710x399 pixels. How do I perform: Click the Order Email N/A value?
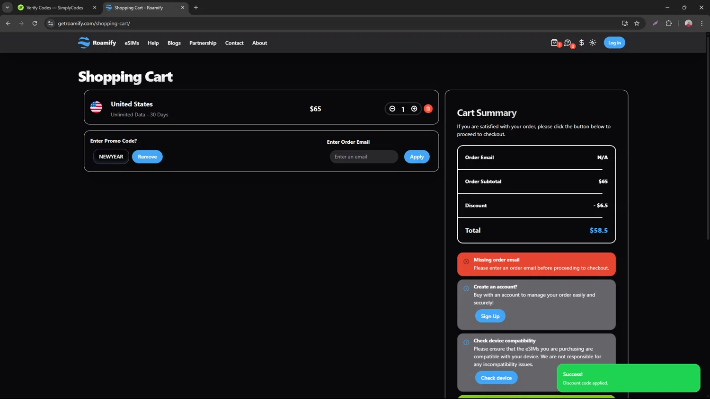coord(603,157)
